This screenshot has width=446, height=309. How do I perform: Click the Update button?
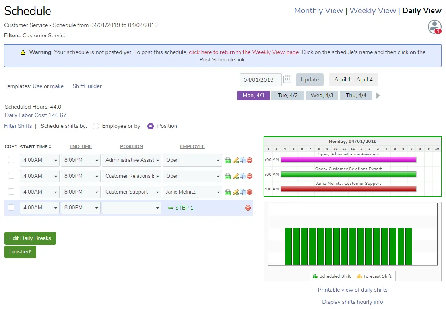coord(310,80)
